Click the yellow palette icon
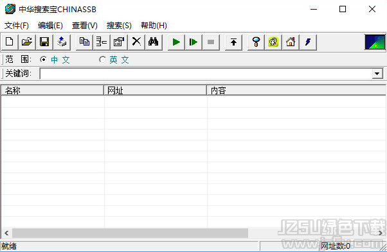387x252 pixels. 273,42
